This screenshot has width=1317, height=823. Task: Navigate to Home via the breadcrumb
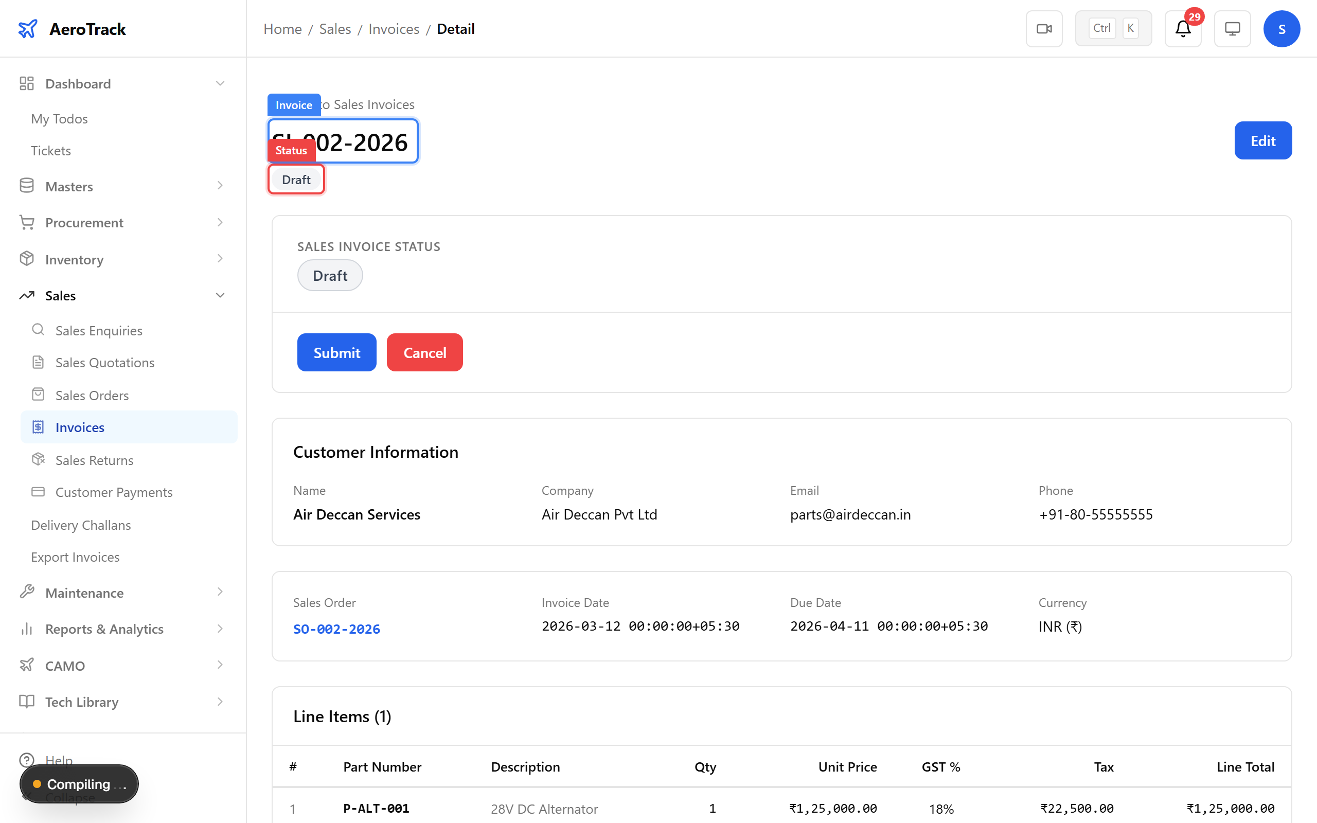[x=282, y=28]
